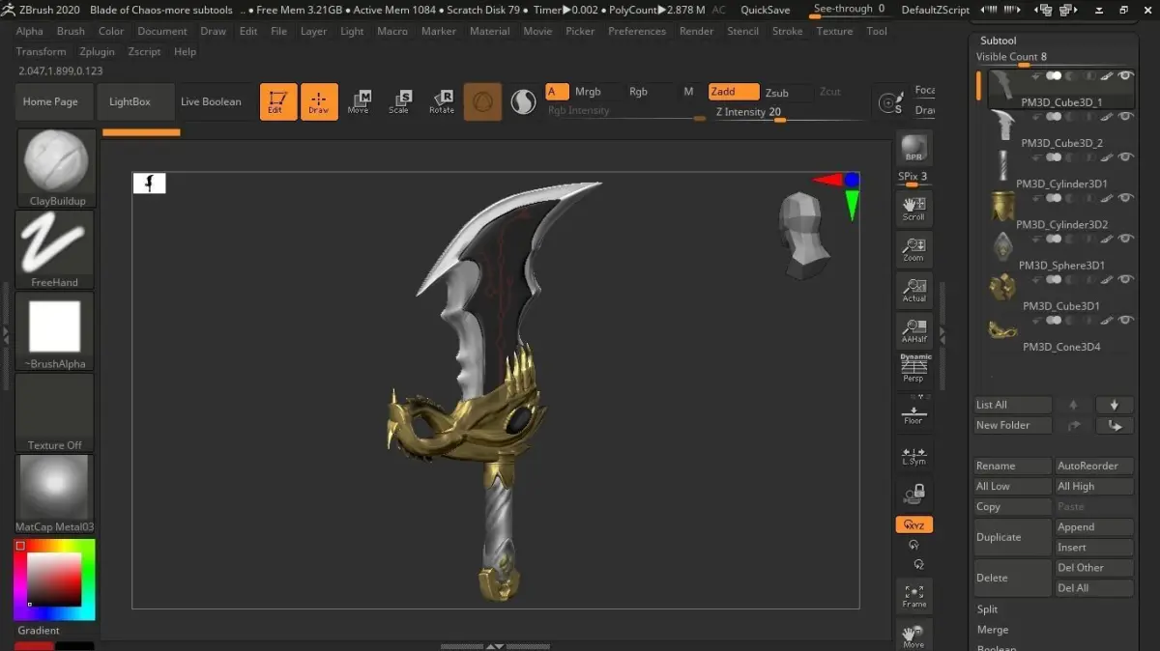1160x651 pixels.
Task: Toggle XYZ rotation mode
Action: 913,524
